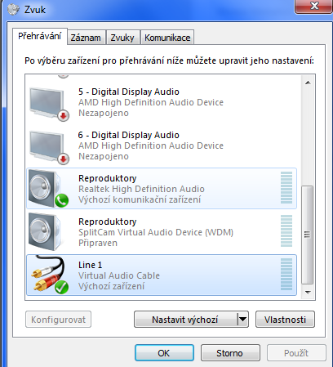The image size is (333, 367).
Task: Select the '6 - Digital Display Audio' text
Action: click(x=129, y=135)
